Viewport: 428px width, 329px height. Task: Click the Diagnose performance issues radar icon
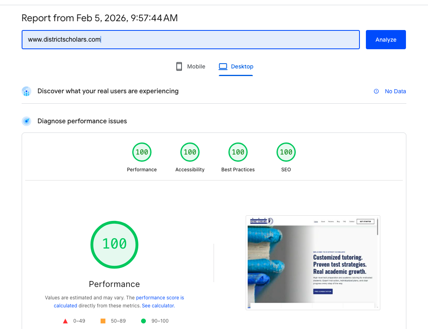(26, 121)
